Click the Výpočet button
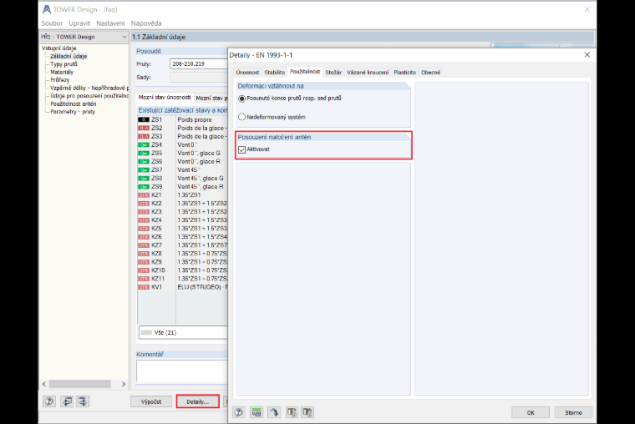Image resolution: width=635 pixels, height=424 pixels. (x=151, y=401)
